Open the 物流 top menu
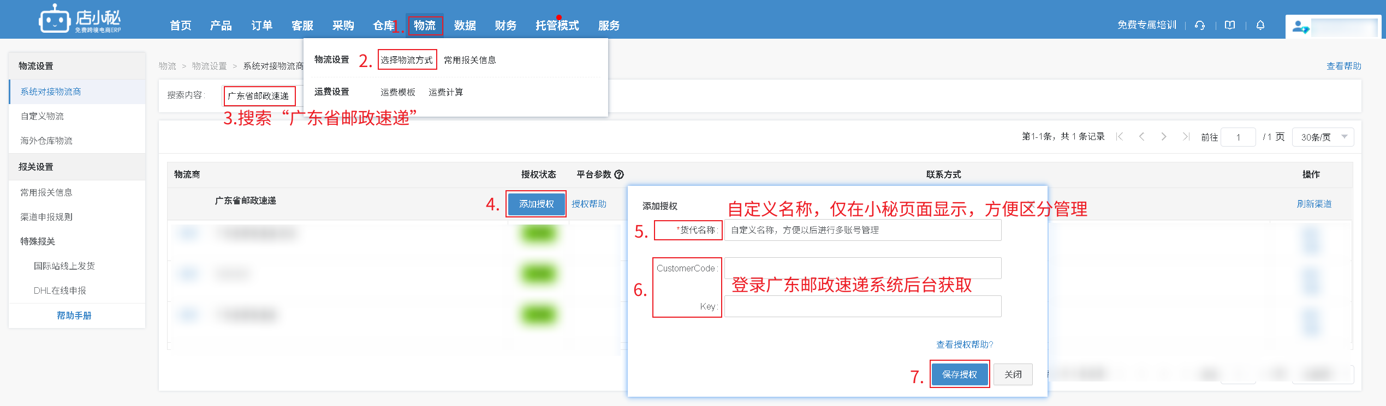Image resolution: width=1386 pixels, height=406 pixels. (x=424, y=26)
